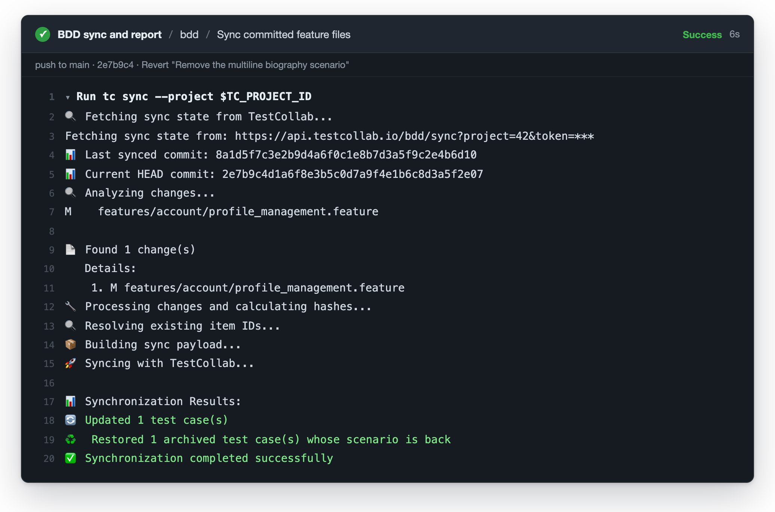Click push to main trigger text
Screen dimensions: 775x512
click(62, 65)
